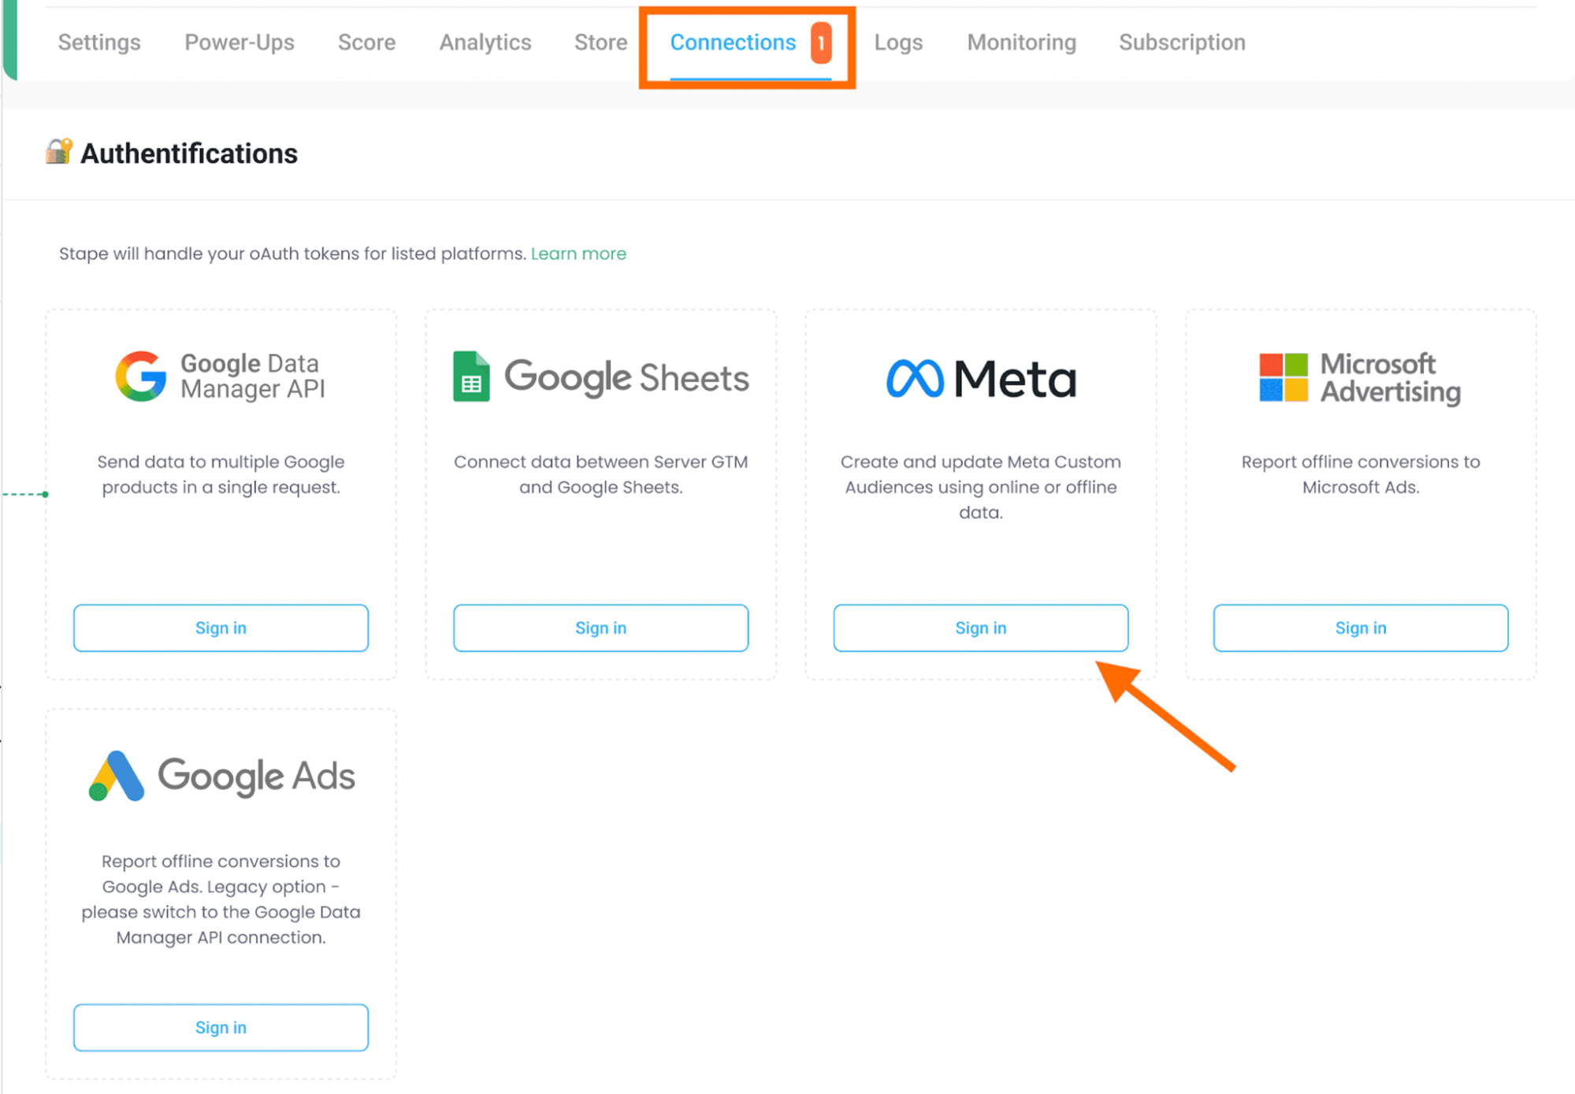Select the Connections tab
1575x1094 pixels.
coord(733,43)
